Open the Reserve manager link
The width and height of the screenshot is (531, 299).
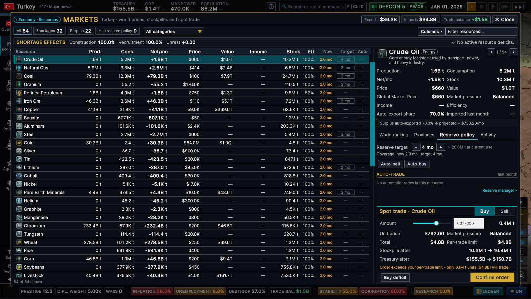tap(499, 190)
